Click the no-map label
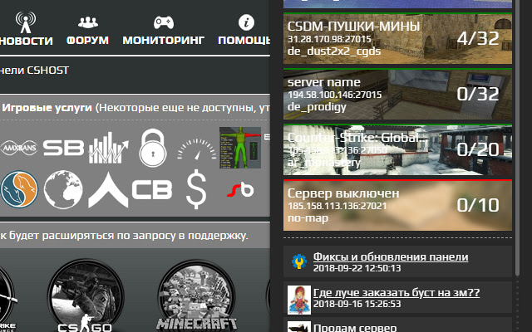 click(x=308, y=218)
